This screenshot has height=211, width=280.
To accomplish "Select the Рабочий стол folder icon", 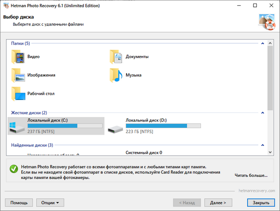I will tap(18, 93).
